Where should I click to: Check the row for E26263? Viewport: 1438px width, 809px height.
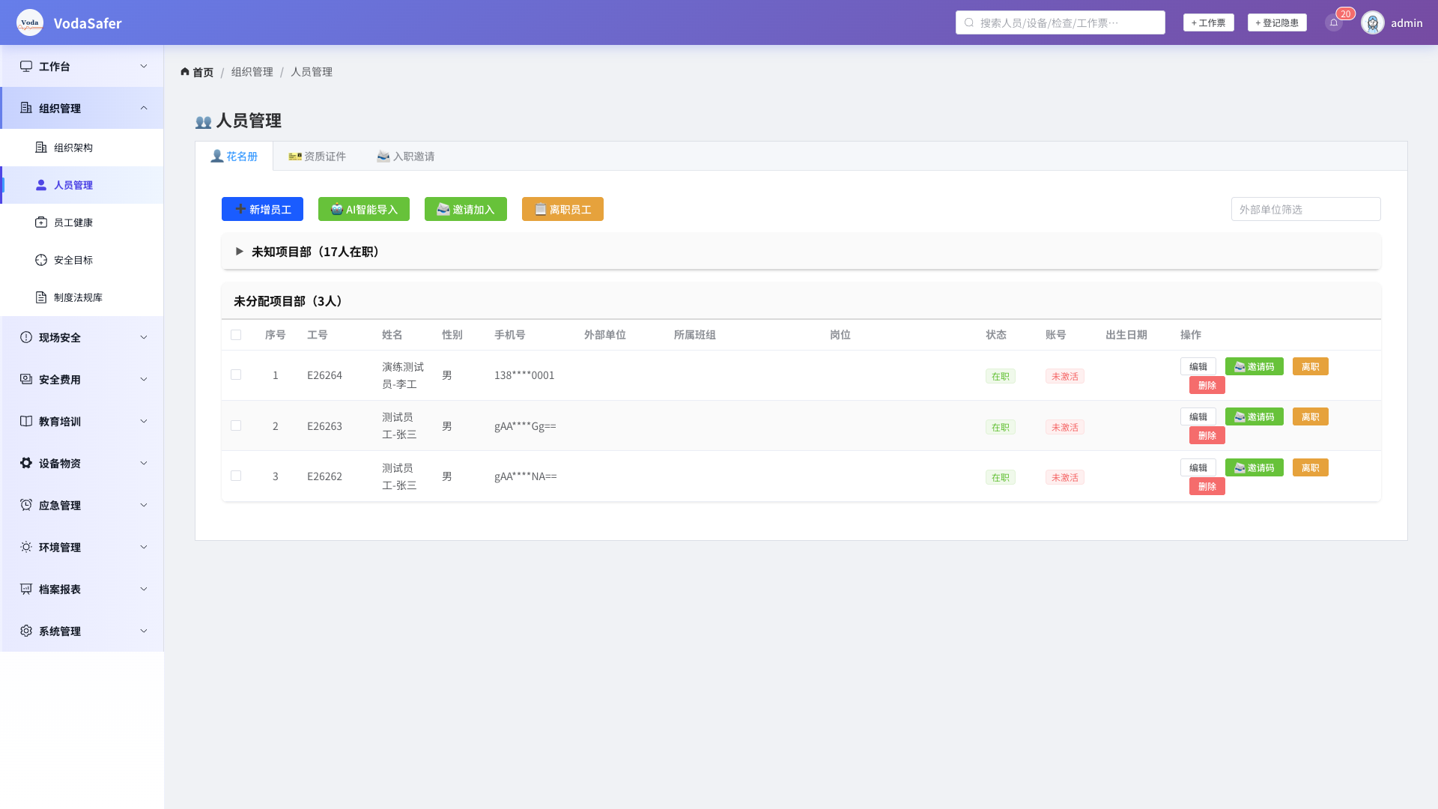pyautogui.click(x=236, y=425)
